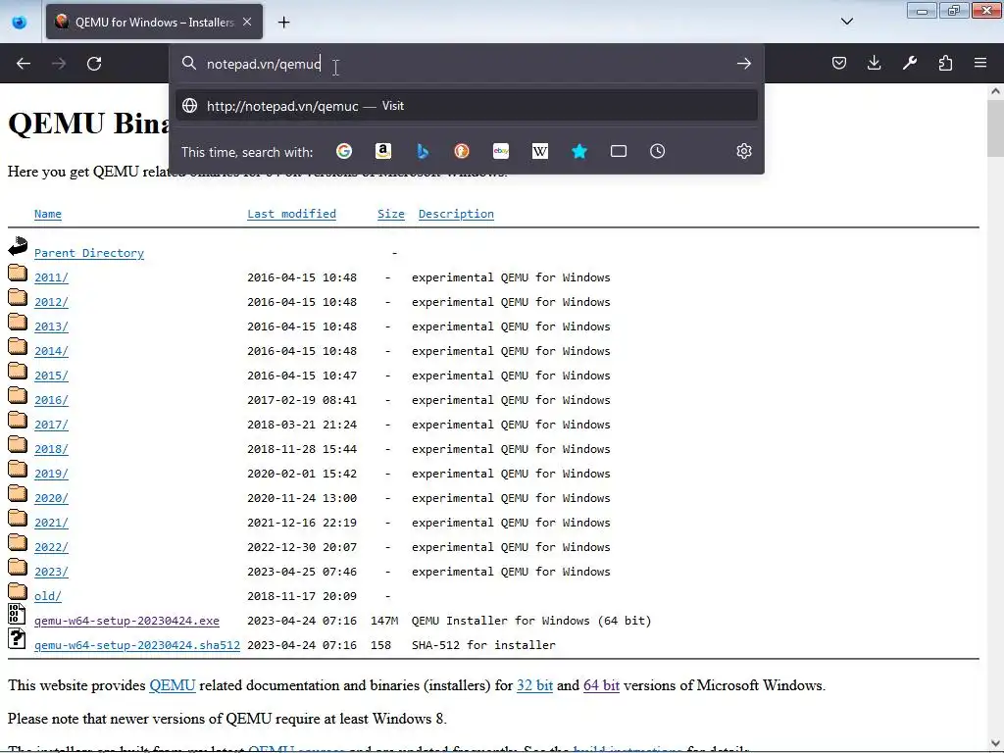Open the 2022/ directory
The height and width of the screenshot is (753, 1004).
point(51,547)
